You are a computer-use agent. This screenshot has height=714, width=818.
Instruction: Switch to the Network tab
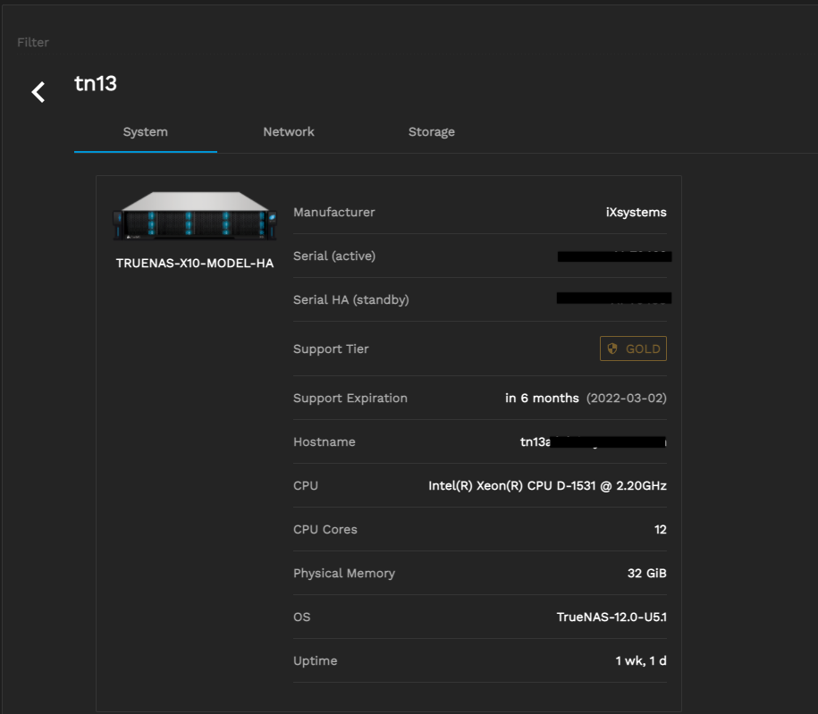(x=288, y=132)
